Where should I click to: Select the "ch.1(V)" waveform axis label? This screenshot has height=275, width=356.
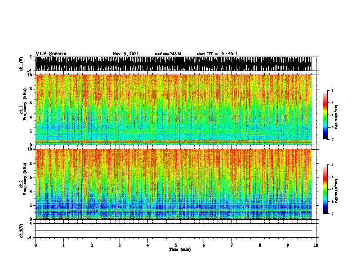(22, 64)
